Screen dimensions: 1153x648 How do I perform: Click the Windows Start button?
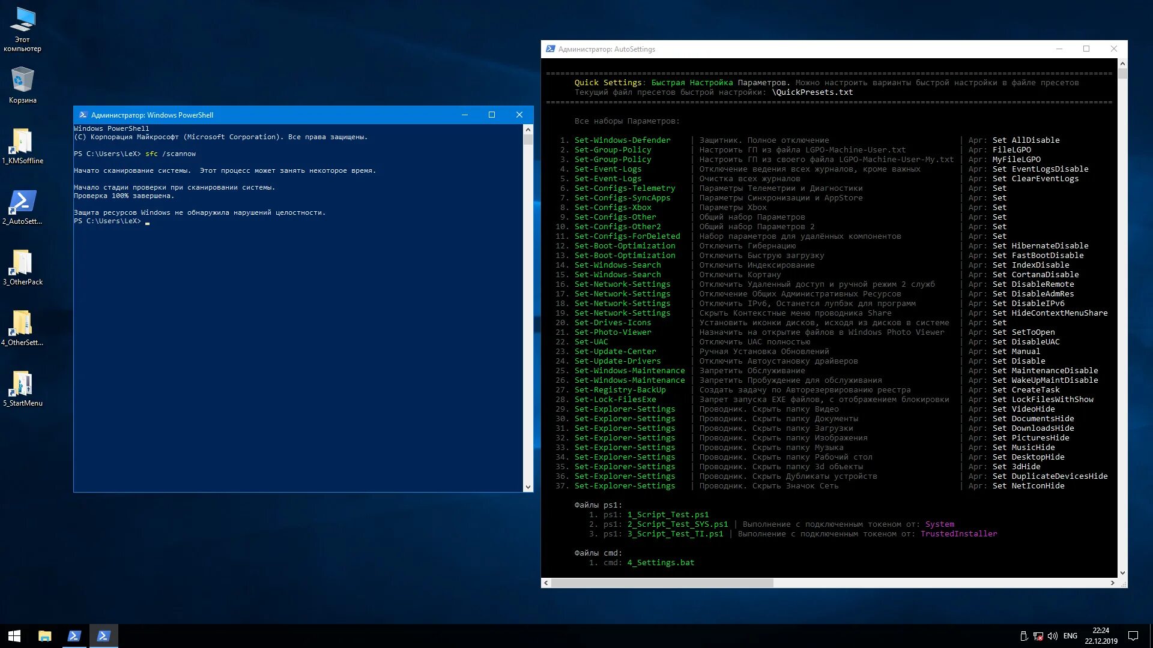coord(14,636)
